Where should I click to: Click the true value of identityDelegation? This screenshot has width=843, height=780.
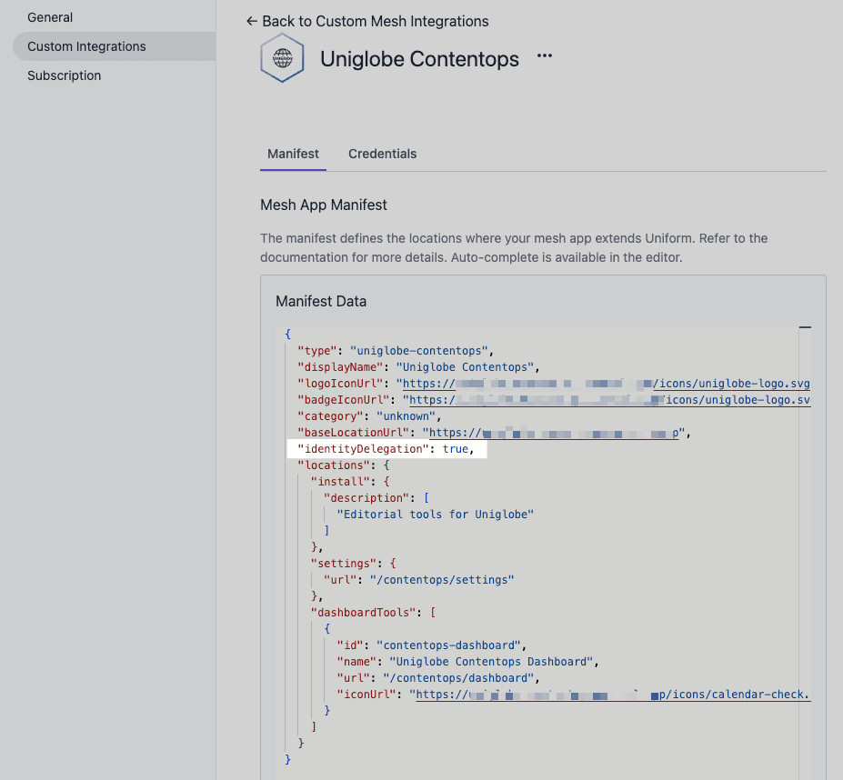point(456,449)
